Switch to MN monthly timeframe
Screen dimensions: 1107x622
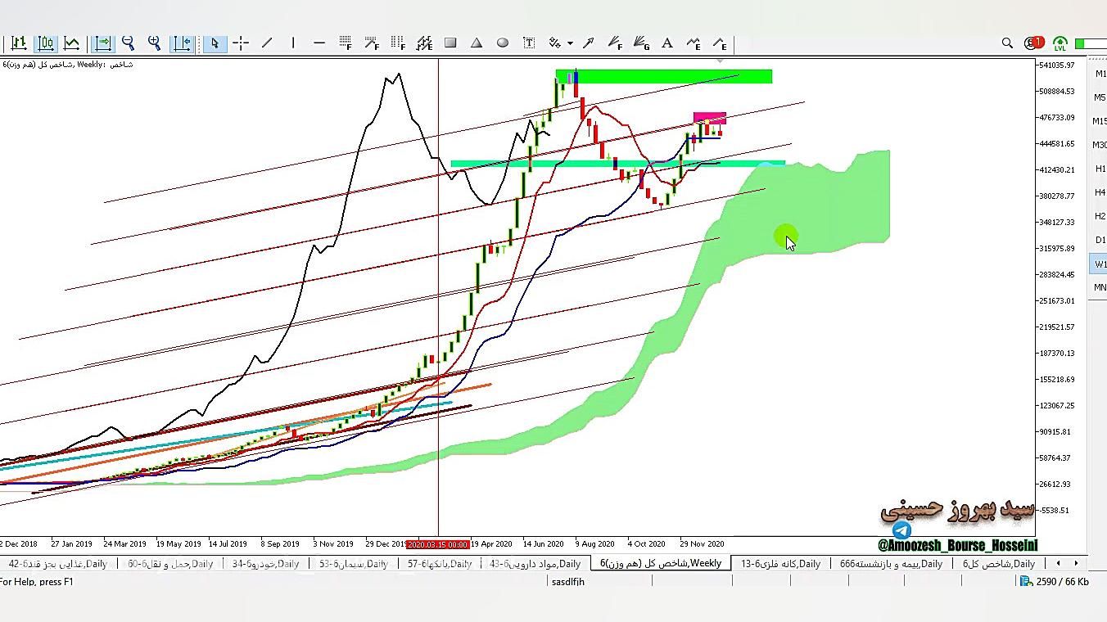1100,287
